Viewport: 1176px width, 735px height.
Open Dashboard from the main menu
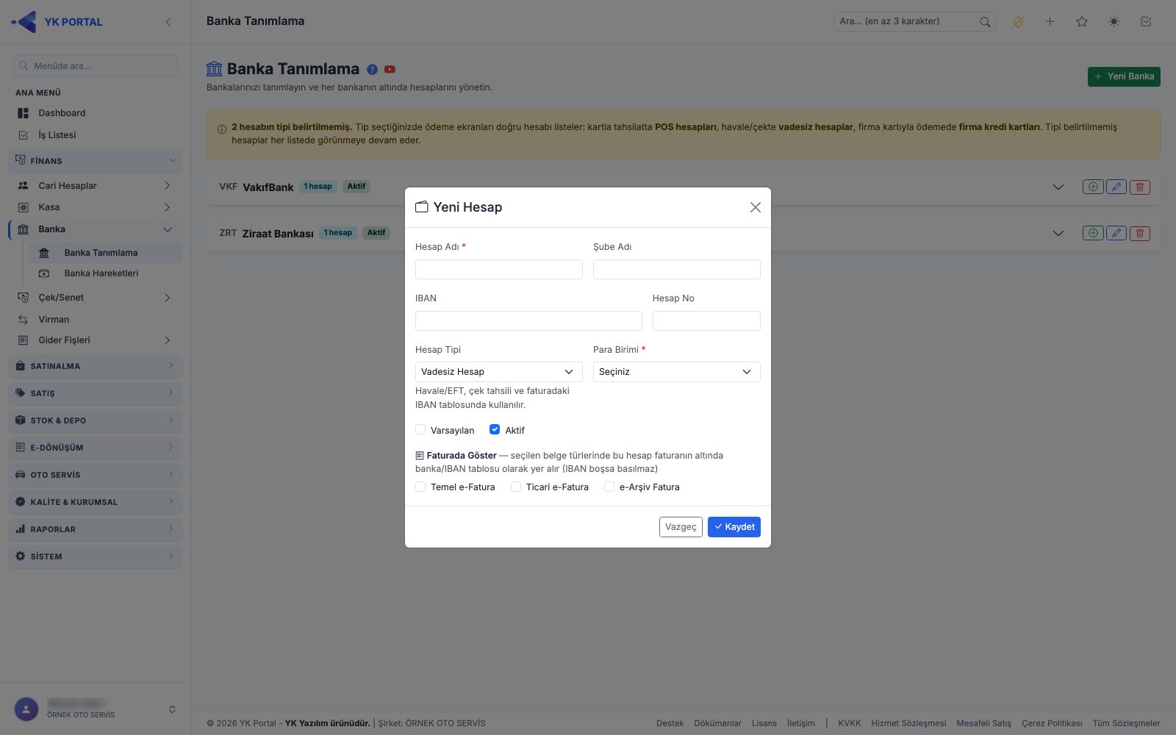[96, 113]
